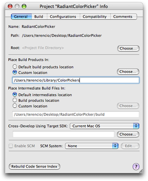Click Choose button for build products location

[x=128, y=72]
